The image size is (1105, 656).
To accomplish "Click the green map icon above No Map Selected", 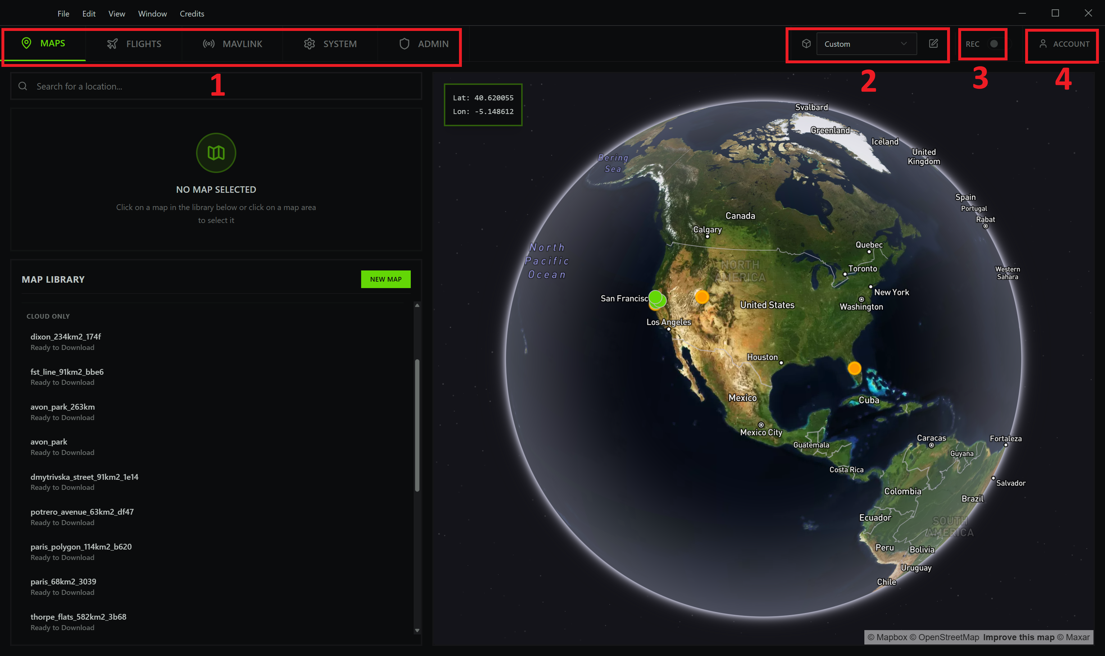I will click(x=216, y=153).
